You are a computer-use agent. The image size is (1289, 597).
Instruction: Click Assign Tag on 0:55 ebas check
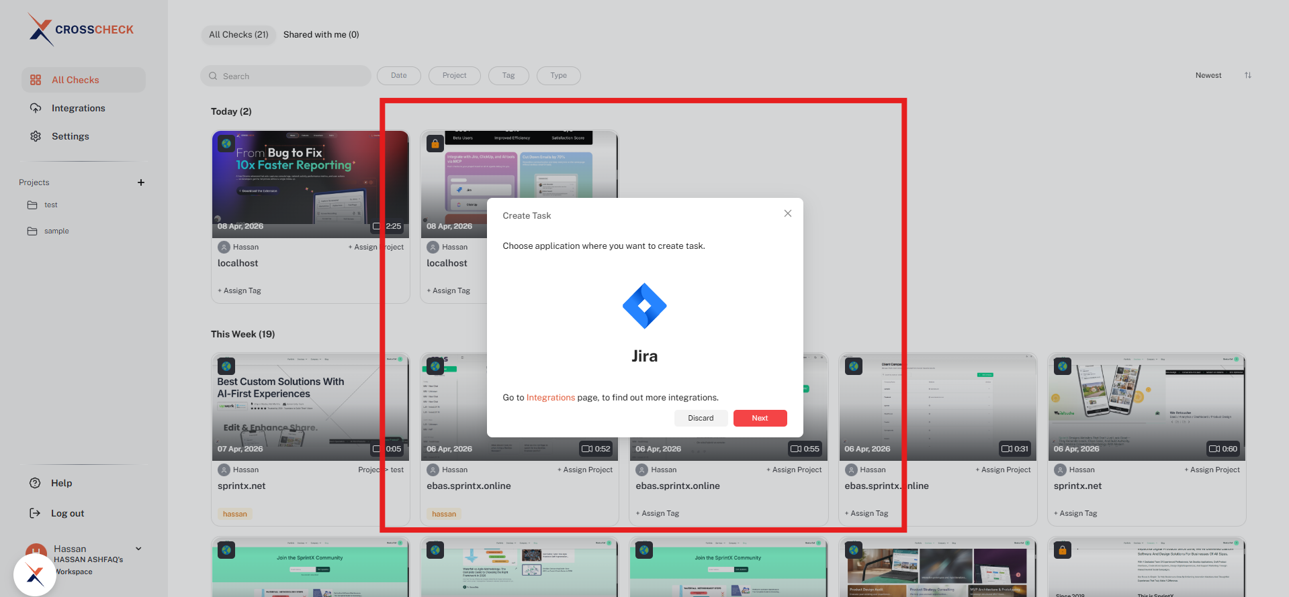point(658,513)
